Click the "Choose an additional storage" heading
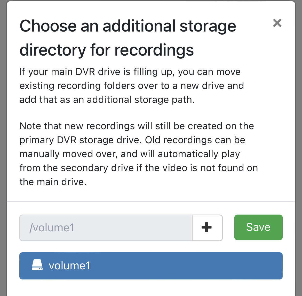 128,26
